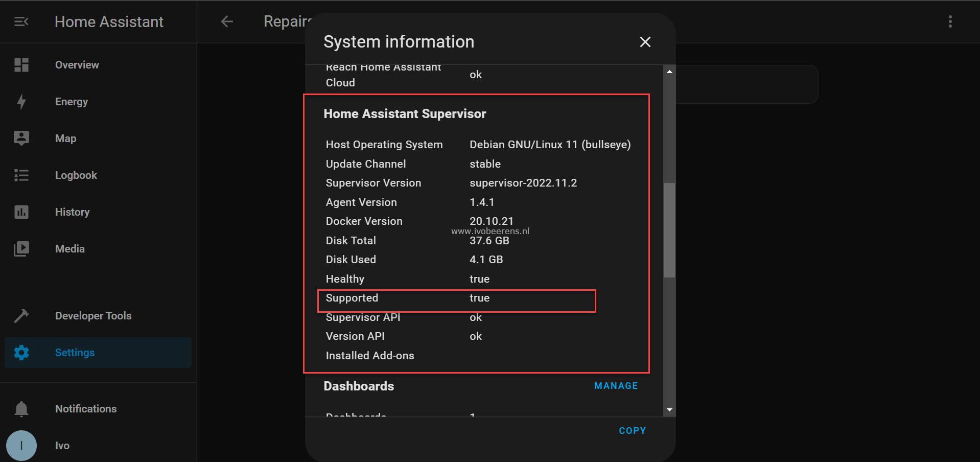Image resolution: width=980 pixels, height=462 pixels.
Task: Click the 4.1 GB value
Action: [x=486, y=260]
